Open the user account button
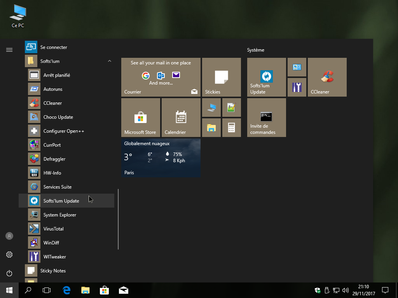This screenshot has width=398, height=298. [9, 236]
